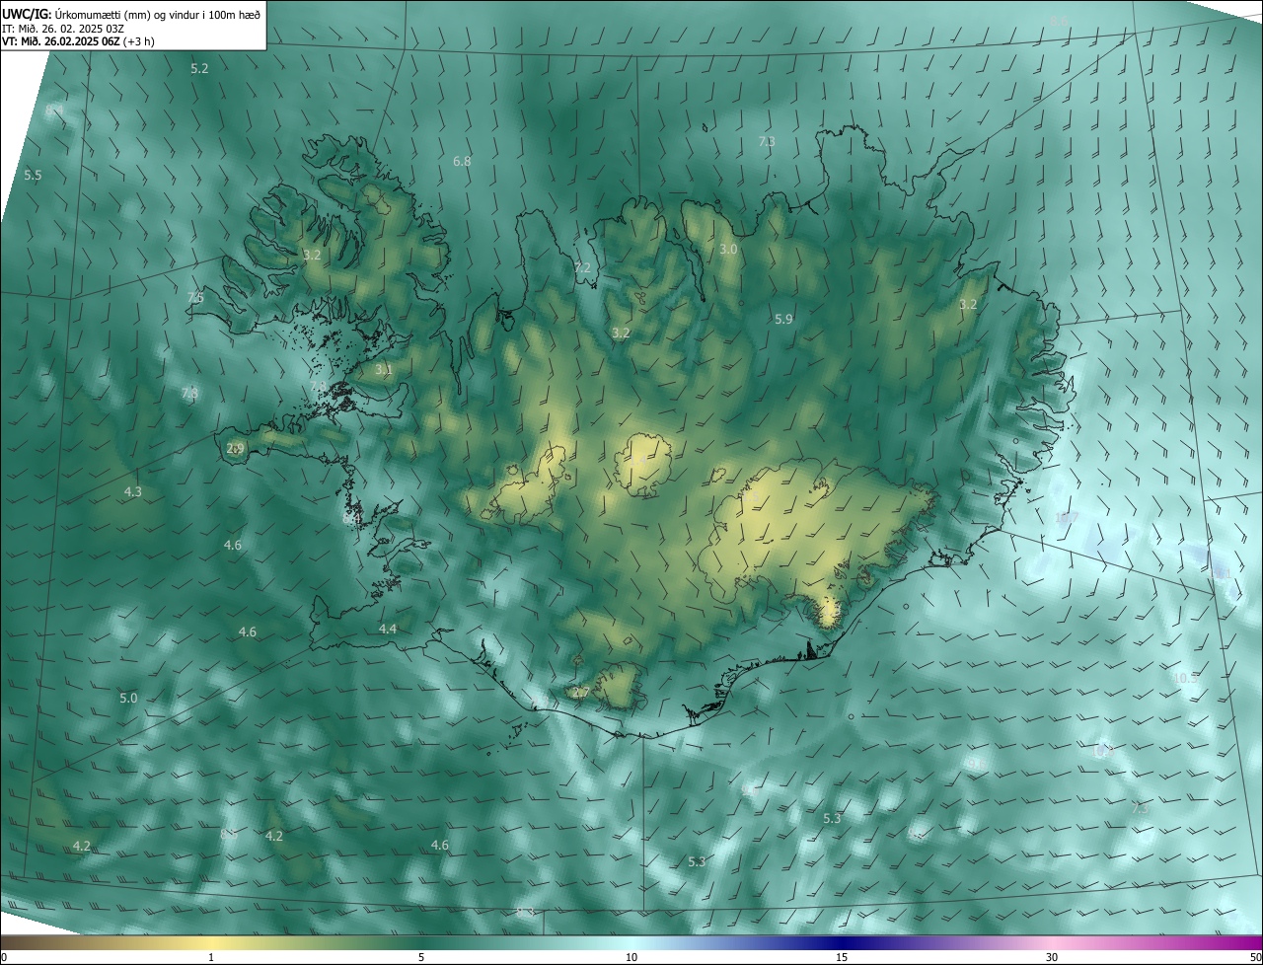Screen dimensions: 1263x965
Task: Click the 4.4 value label on the map
Action: coord(388,629)
